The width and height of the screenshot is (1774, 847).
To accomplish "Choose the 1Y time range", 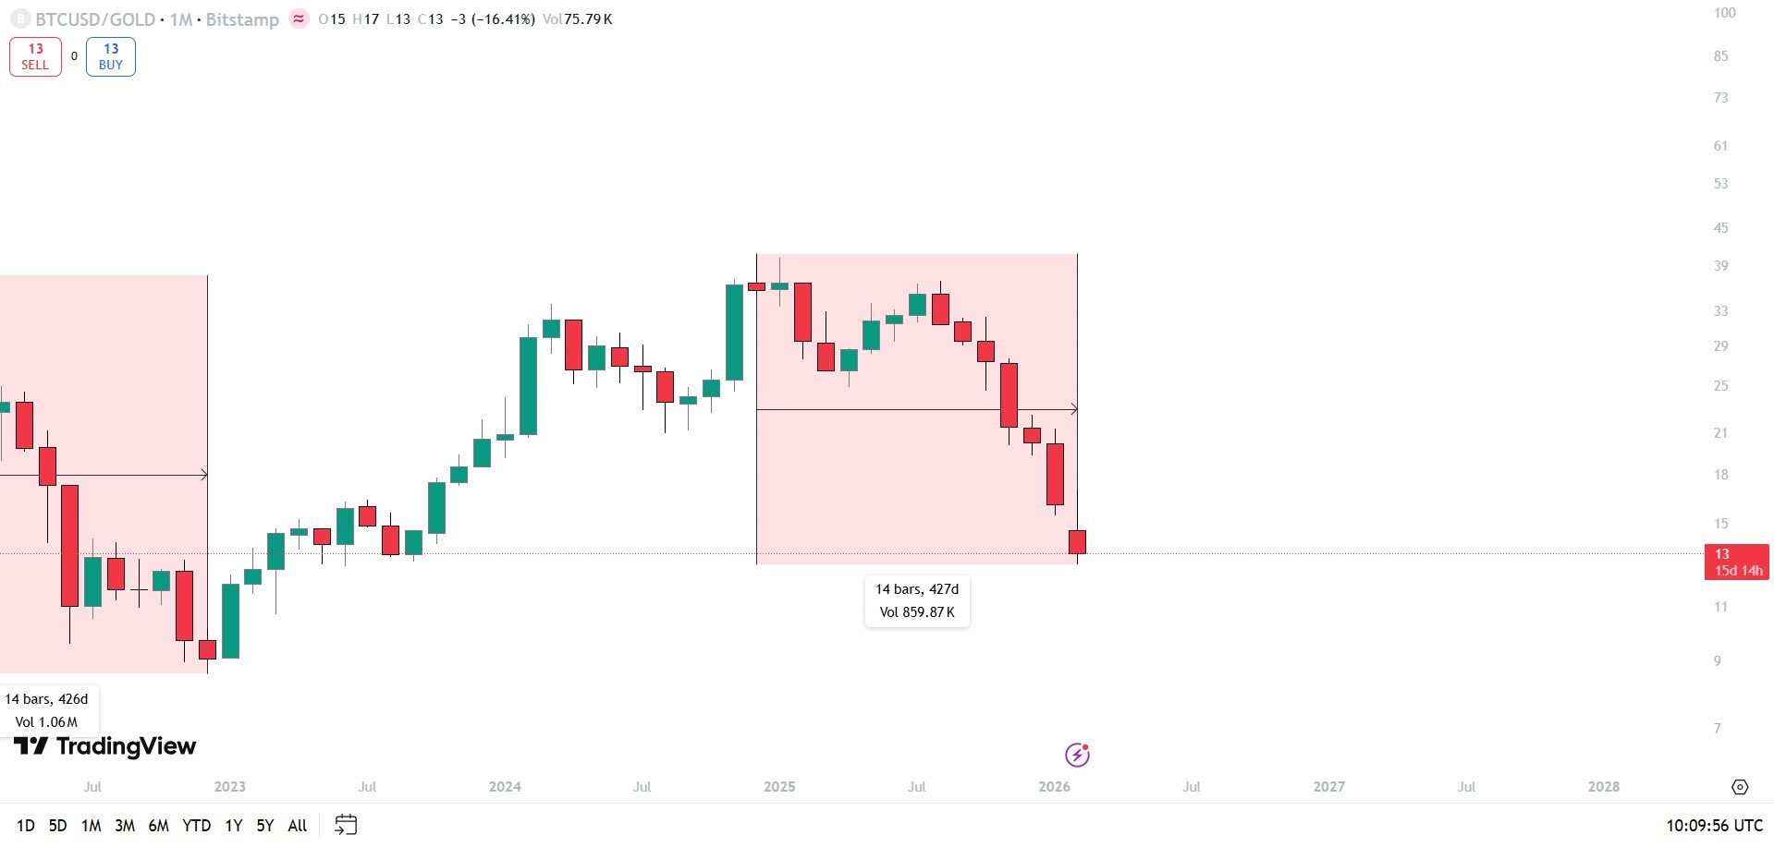I will point(234,826).
